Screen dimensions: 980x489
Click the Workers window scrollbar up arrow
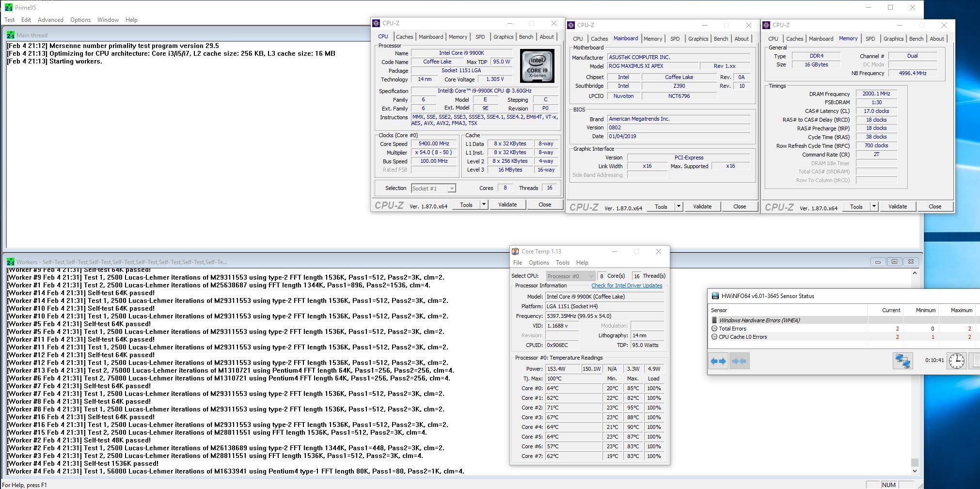click(x=915, y=273)
